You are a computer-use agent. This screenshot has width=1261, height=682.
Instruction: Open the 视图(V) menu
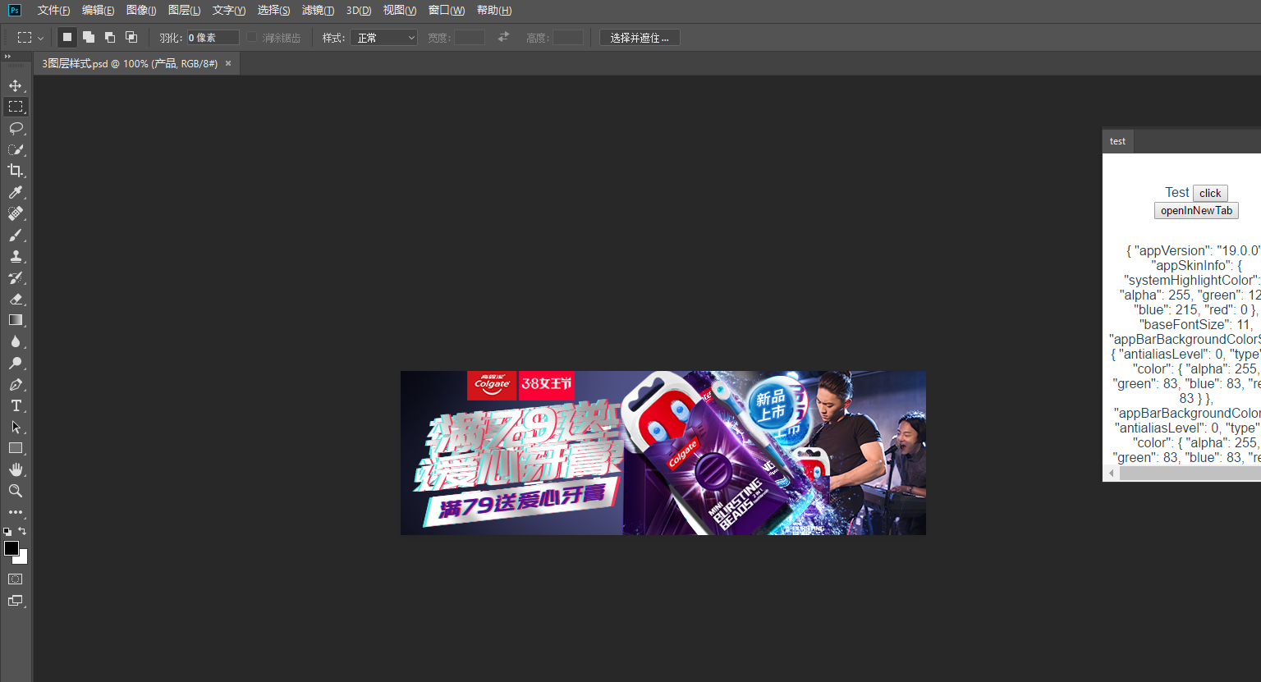click(400, 11)
